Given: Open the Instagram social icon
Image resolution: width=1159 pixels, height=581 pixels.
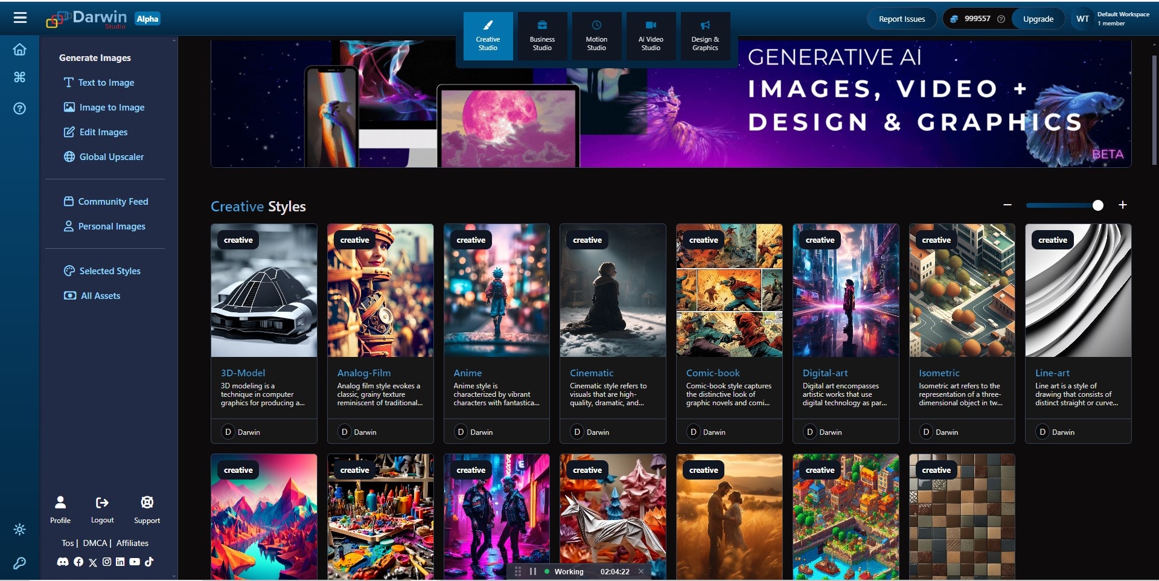Looking at the screenshot, I should pos(107,562).
